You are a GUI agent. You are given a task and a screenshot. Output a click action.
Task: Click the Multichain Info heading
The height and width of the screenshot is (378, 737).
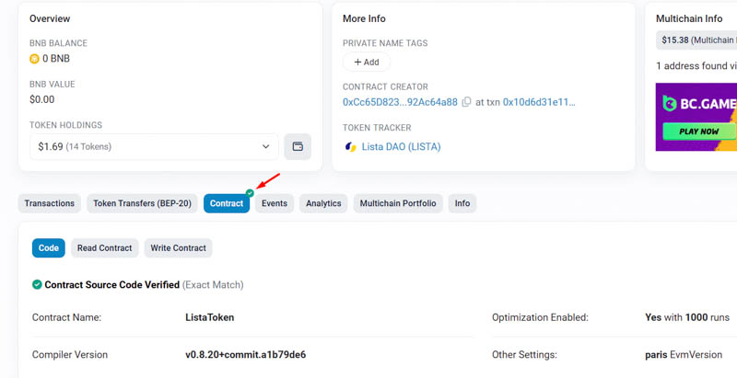(689, 18)
